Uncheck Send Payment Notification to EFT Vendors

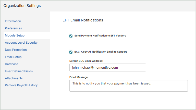pyautogui.click(x=71, y=36)
